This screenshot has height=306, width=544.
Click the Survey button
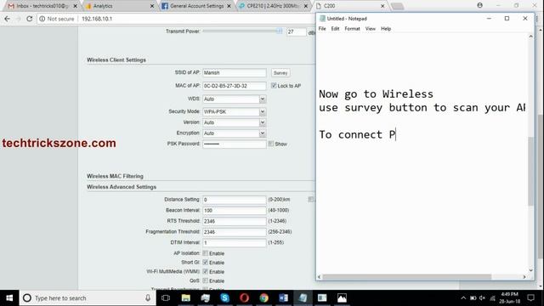pos(280,73)
